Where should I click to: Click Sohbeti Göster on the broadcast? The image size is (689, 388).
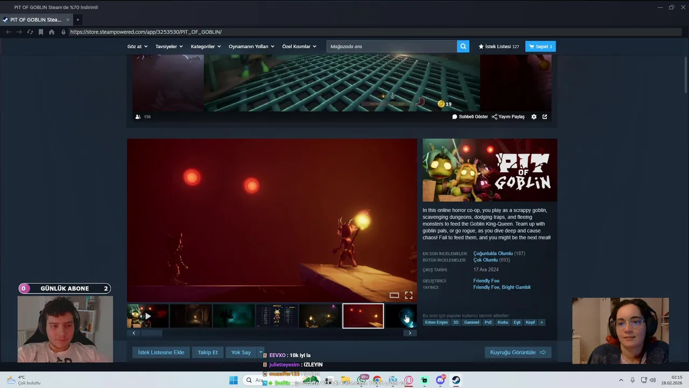[470, 116]
